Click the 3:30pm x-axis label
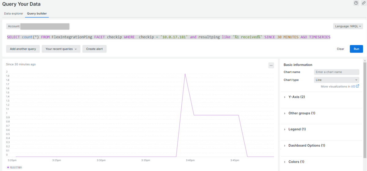 [x=101, y=160]
